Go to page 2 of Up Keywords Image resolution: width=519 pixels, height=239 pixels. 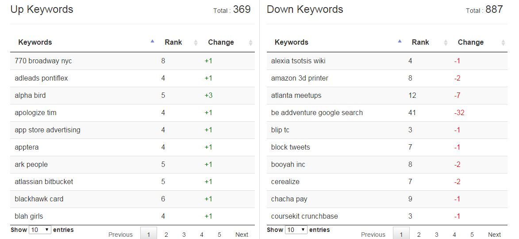coord(166,235)
